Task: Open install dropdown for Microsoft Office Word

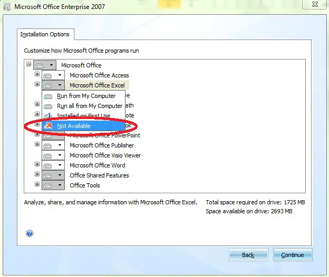Action: pyautogui.click(x=53, y=165)
